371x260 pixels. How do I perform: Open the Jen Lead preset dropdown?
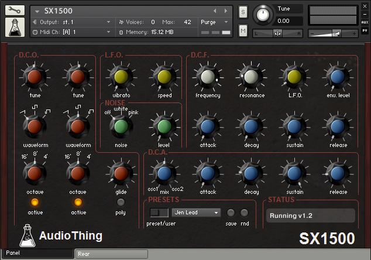point(196,213)
